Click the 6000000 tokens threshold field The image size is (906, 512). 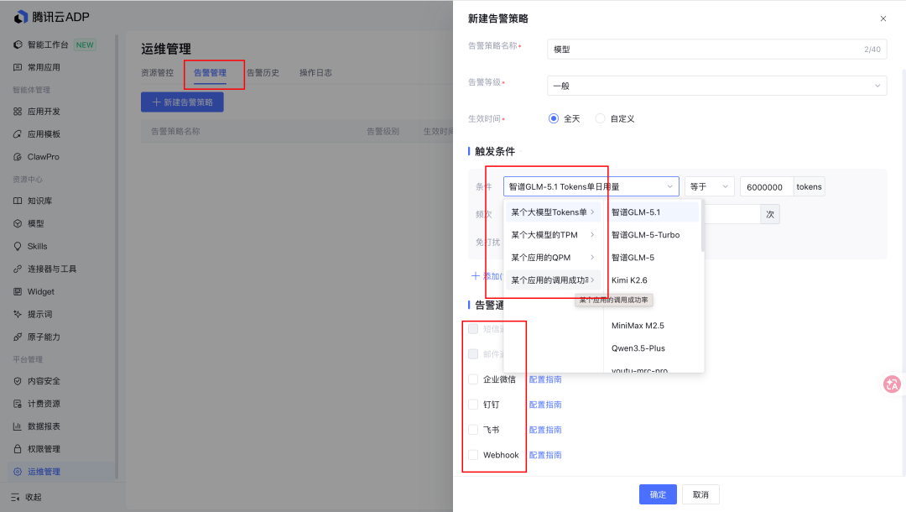[x=767, y=186]
